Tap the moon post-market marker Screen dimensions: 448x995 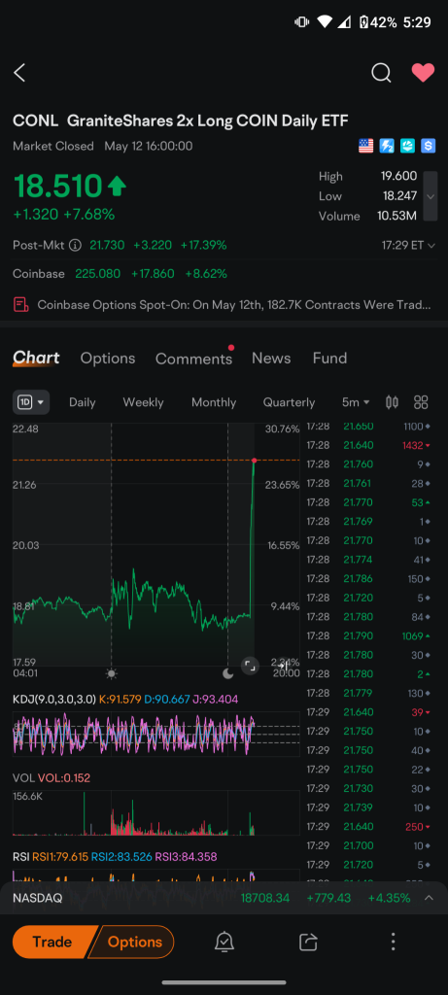[227, 672]
